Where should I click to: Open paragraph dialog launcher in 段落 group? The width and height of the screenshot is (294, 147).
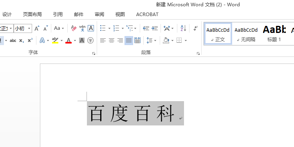pyautogui.click(x=198, y=53)
